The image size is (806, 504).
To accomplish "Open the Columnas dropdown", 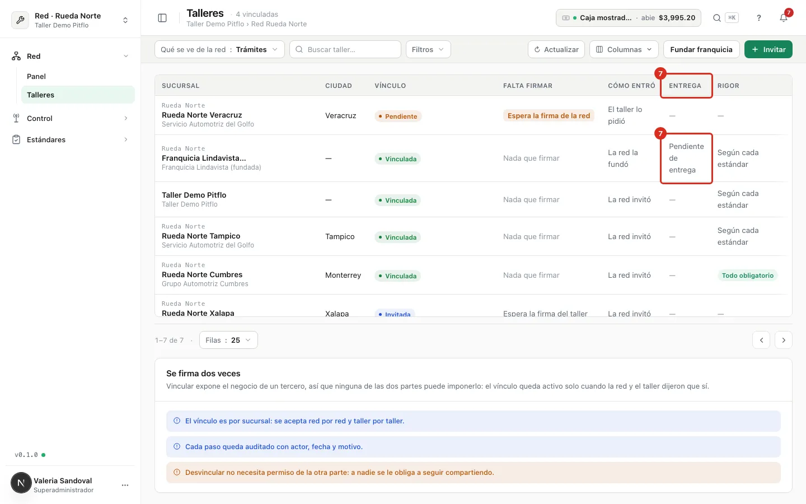I will click(x=624, y=49).
